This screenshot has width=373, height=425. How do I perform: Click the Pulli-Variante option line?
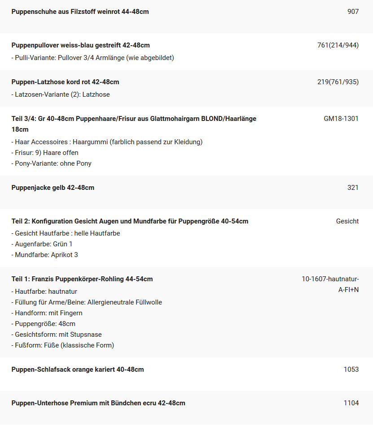point(92,58)
